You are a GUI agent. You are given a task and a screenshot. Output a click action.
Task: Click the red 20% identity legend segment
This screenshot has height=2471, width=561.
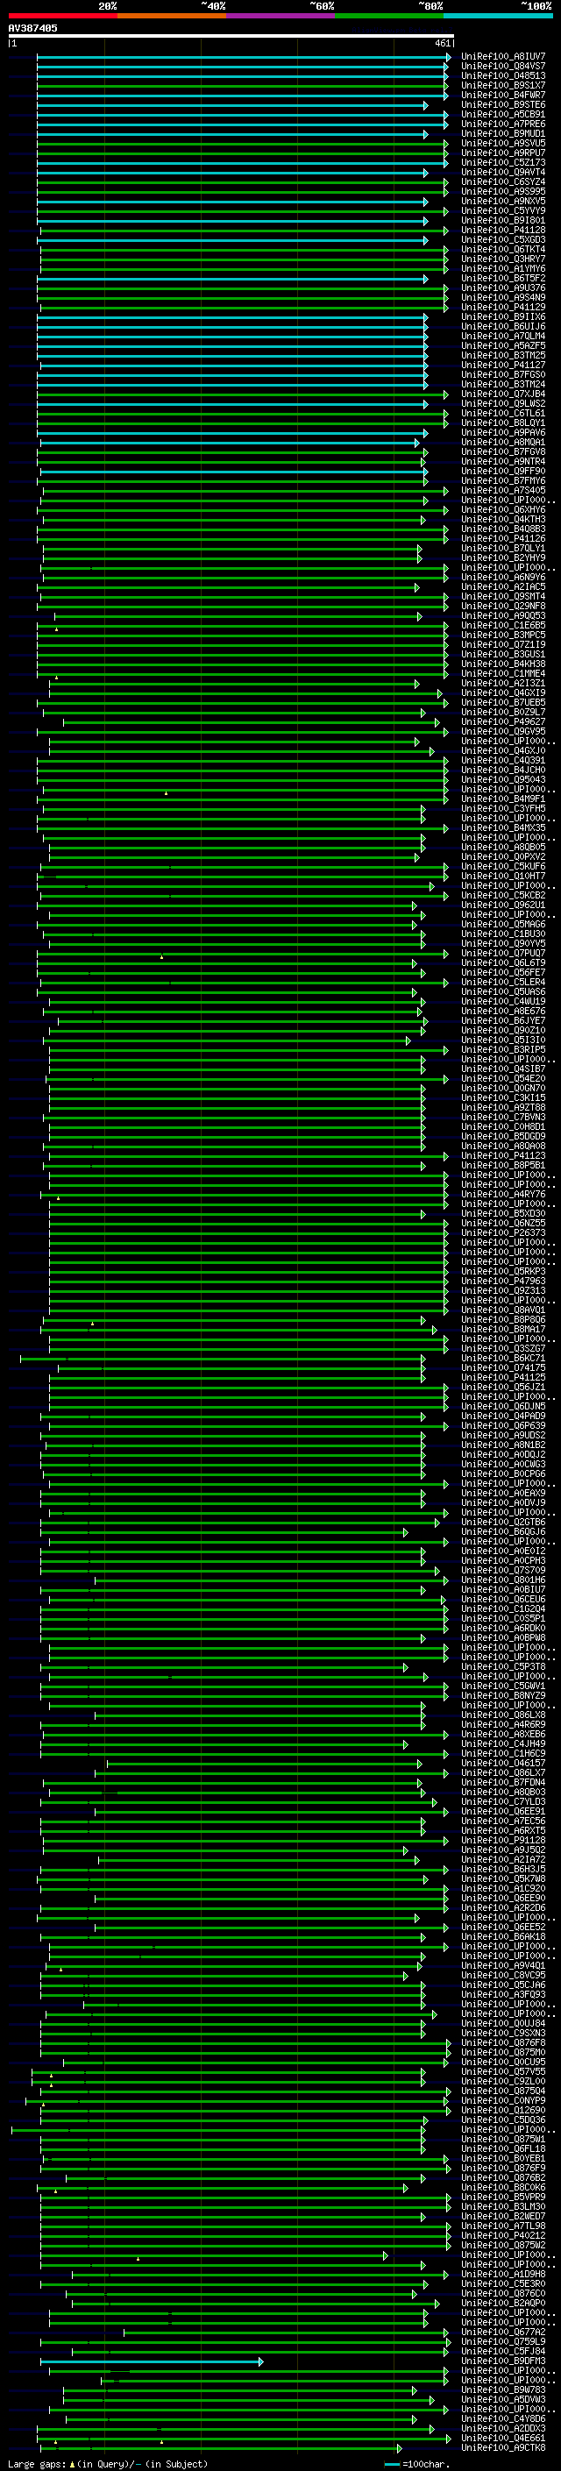[62, 17]
